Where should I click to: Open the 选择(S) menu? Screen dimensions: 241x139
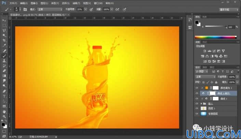[x=66, y=3]
